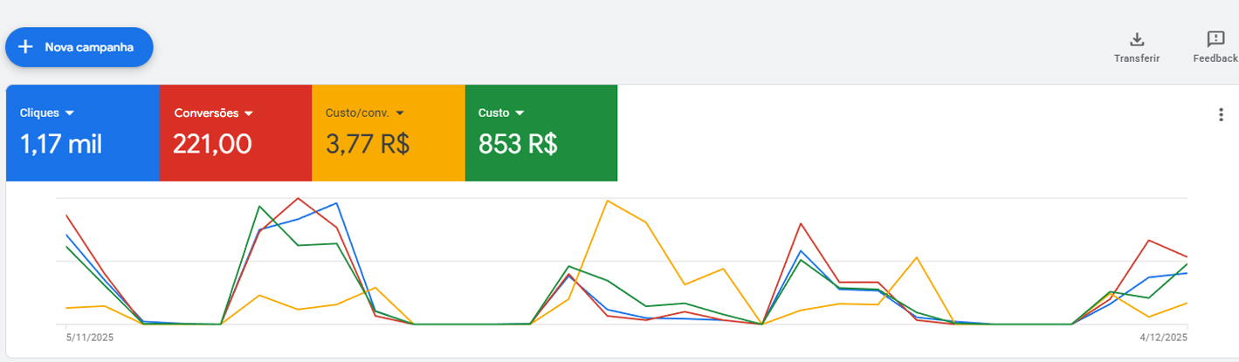The width and height of the screenshot is (1239, 362).
Task: Click the plus icon in Nova campanha
Action: point(25,47)
